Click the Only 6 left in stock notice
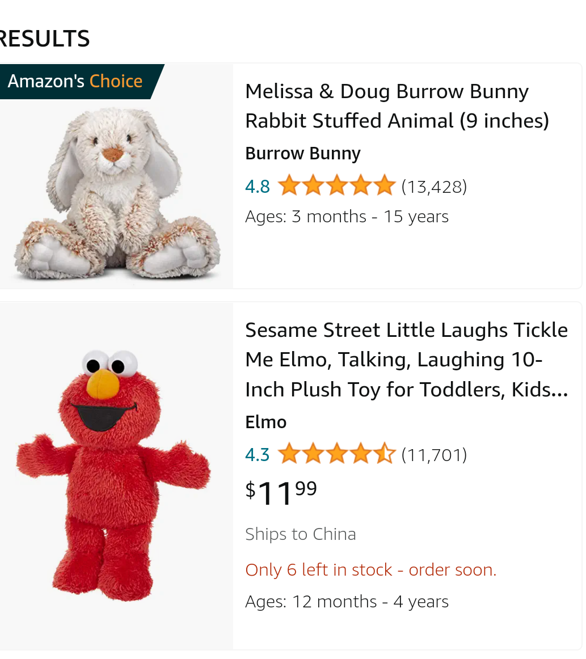586x659 pixels. coord(370,570)
